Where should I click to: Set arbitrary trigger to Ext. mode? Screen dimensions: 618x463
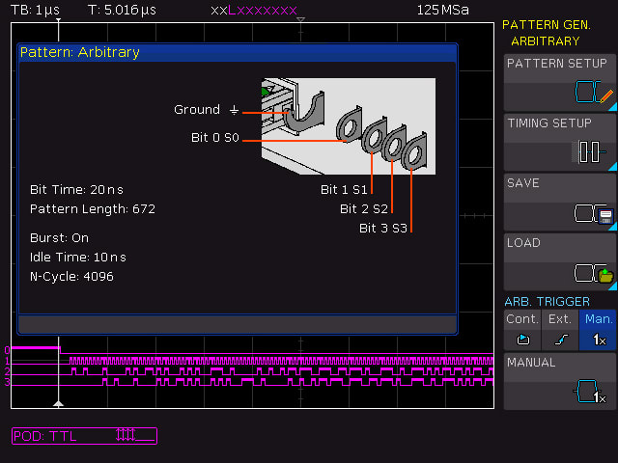(560, 330)
